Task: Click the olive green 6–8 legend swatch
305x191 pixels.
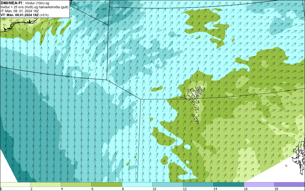Action: click(x=106, y=185)
